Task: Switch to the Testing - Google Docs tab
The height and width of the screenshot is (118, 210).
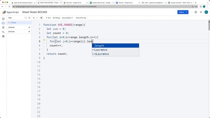Action: [x=127, y=3]
